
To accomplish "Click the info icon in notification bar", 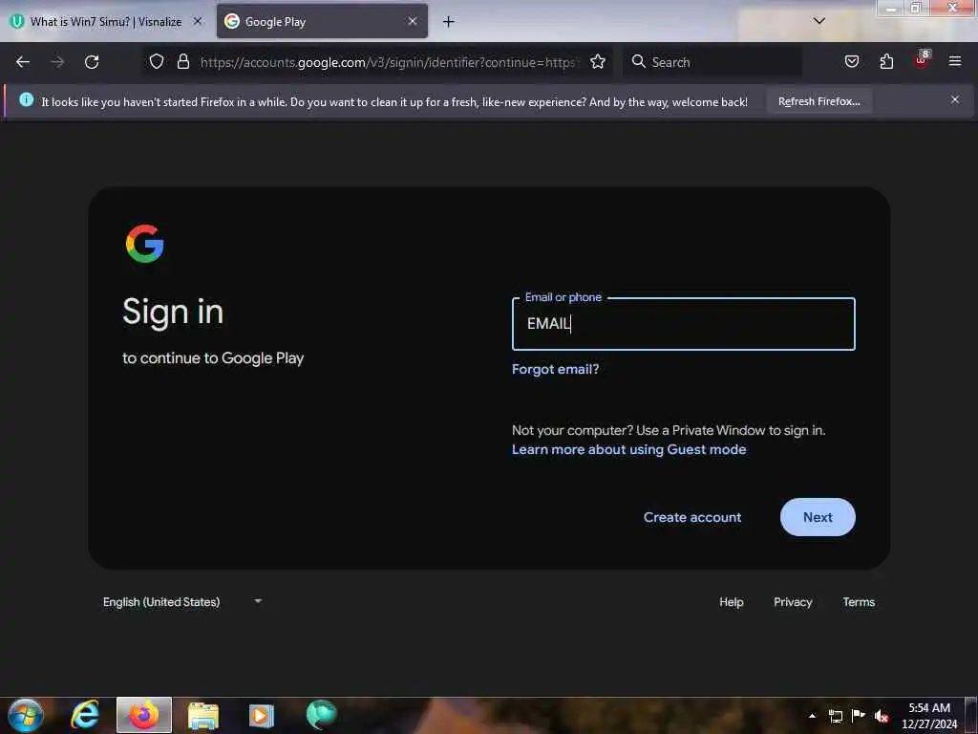I will [x=26, y=99].
